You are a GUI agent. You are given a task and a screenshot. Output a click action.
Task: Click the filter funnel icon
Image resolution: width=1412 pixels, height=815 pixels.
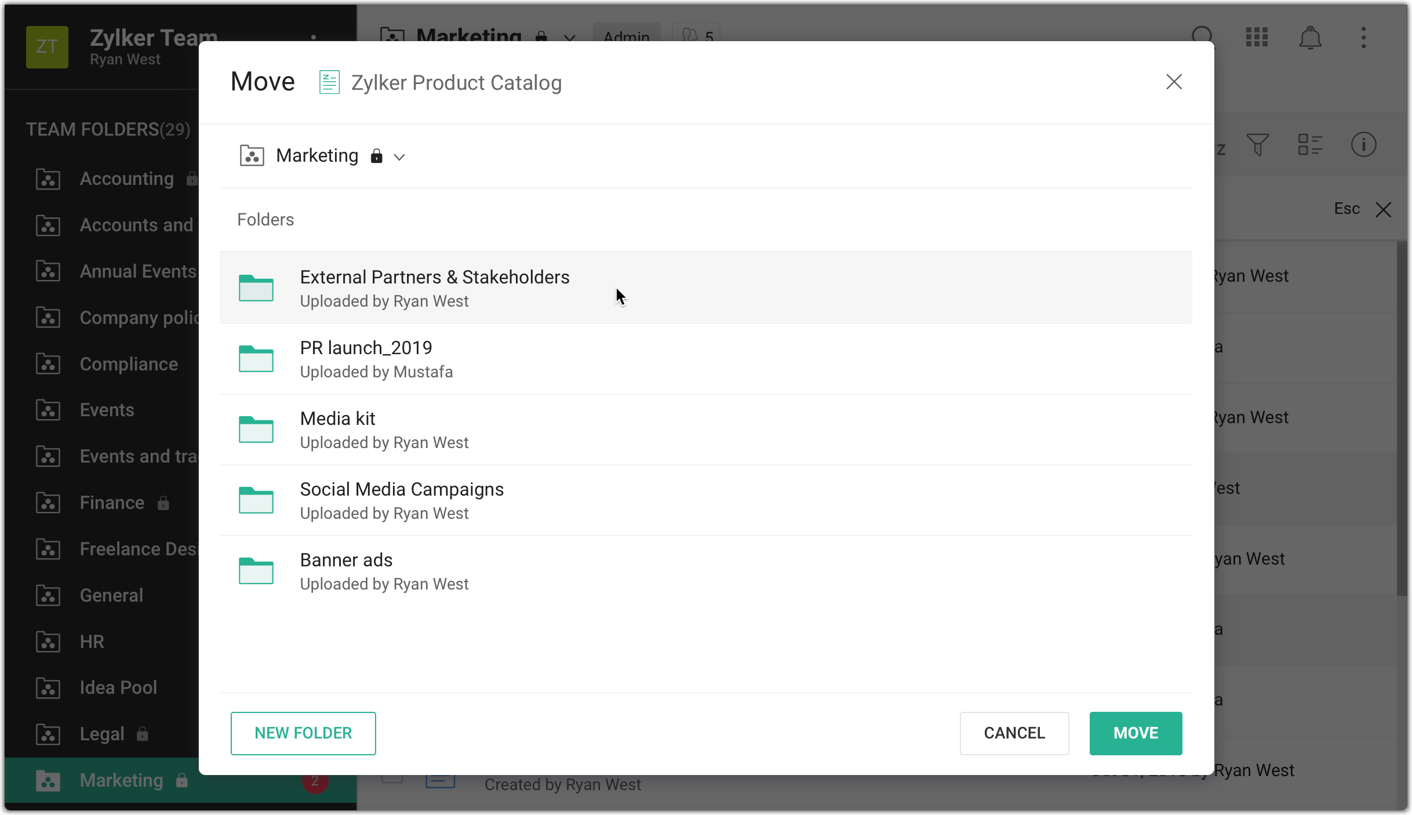coord(1258,145)
